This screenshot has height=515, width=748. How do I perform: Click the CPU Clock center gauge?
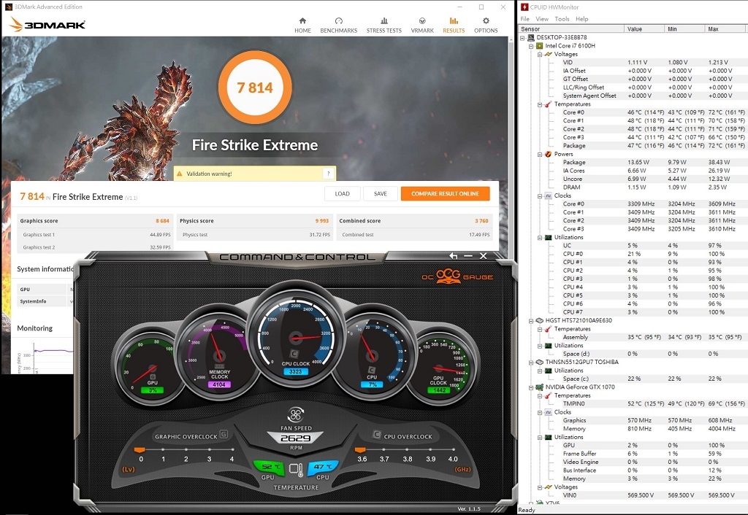[296, 336]
